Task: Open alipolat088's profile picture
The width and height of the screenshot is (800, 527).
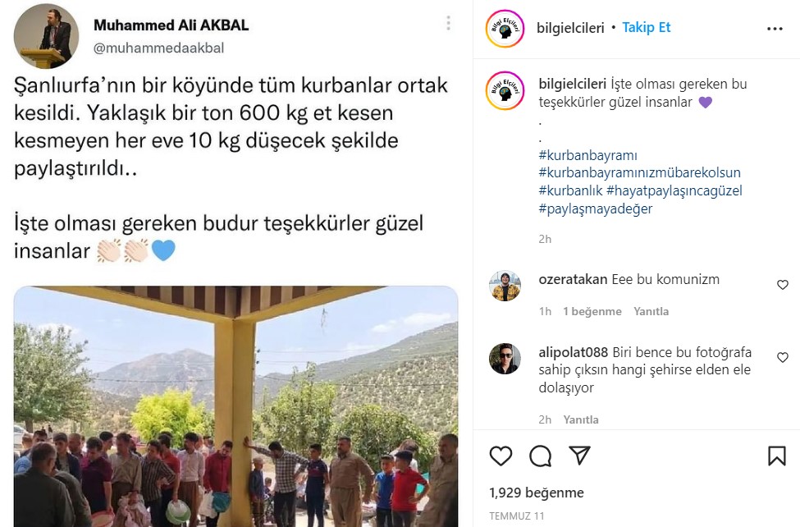Action: (505, 359)
